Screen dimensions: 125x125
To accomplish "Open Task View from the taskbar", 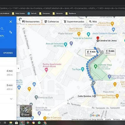I will (5, 123).
